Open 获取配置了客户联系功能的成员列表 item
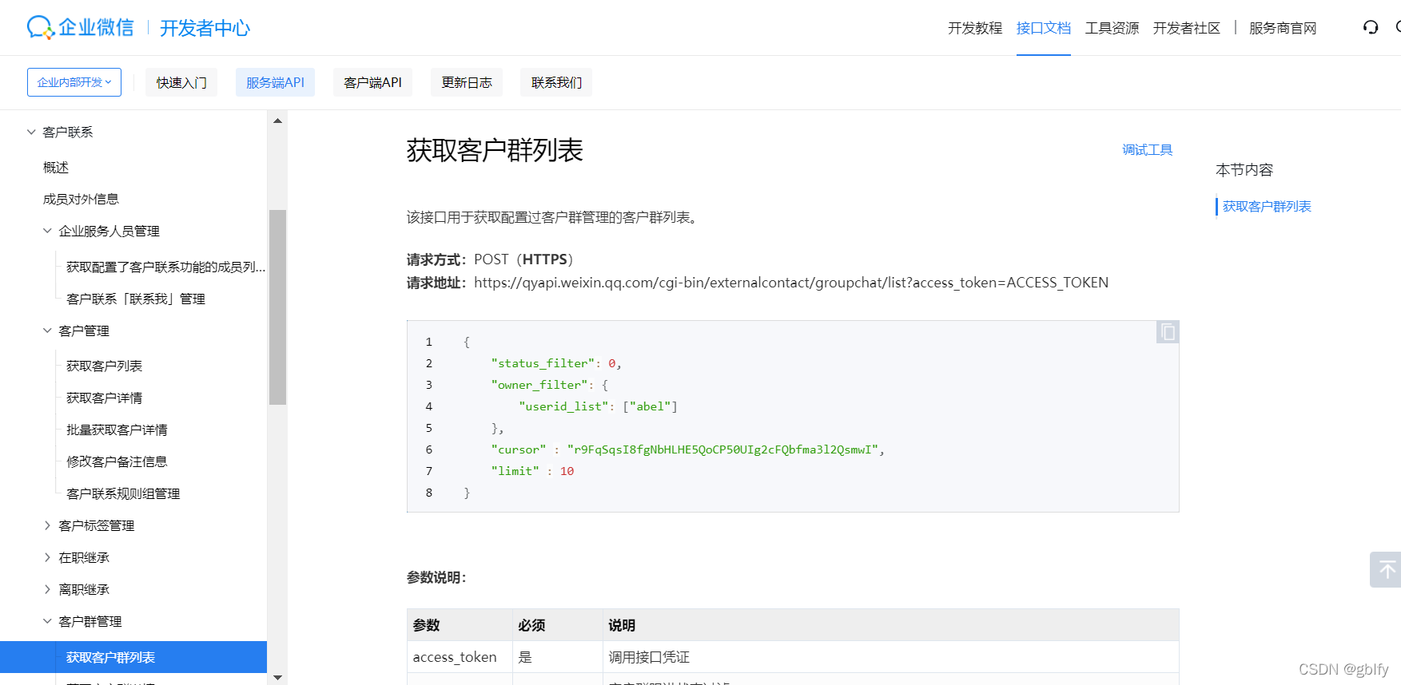Viewport: 1401px width, 685px height. [165, 267]
